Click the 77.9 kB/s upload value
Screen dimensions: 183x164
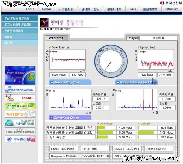[166, 75]
